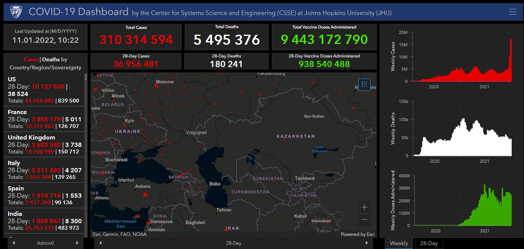Click the Powered by Esri link
Image resolution: width=524 pixels, height=249 pixels.
click(357, 234)
